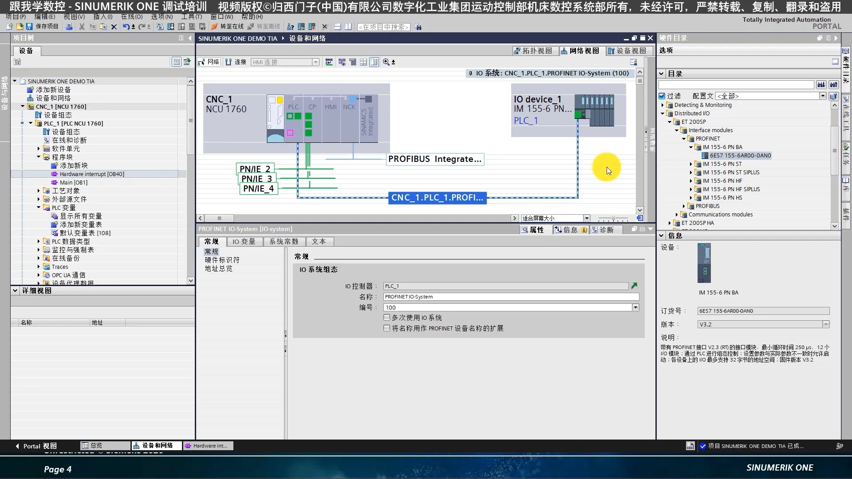Image resolution: width=852 pixels, height=479 pixels.
Task: Open the HMI 连接 dropdown
Action: tap(315, 62)
